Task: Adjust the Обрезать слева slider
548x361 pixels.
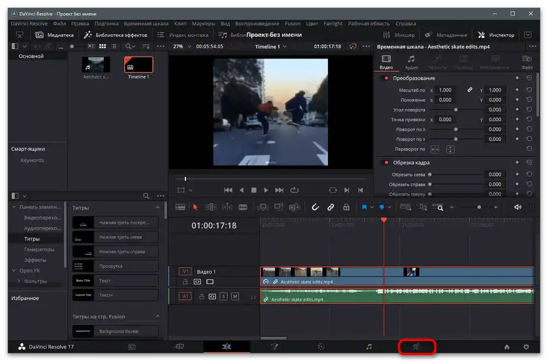Action: 430,175
